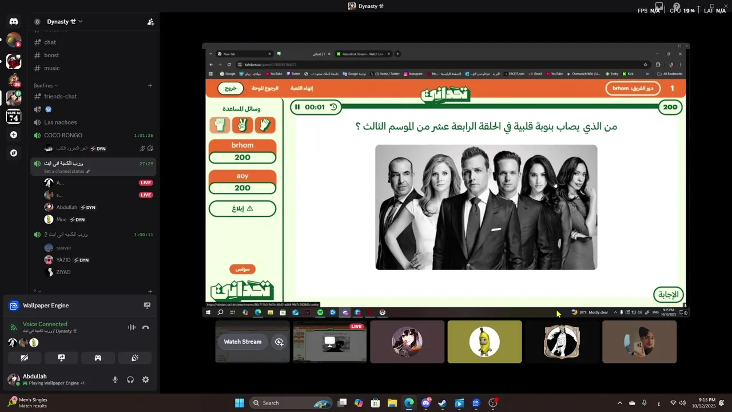Deafen audio with the headphones icon

click(x=130, y=379)
